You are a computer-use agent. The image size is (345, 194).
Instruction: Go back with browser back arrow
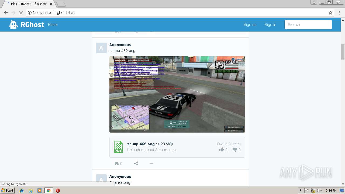tap(6, 13)
